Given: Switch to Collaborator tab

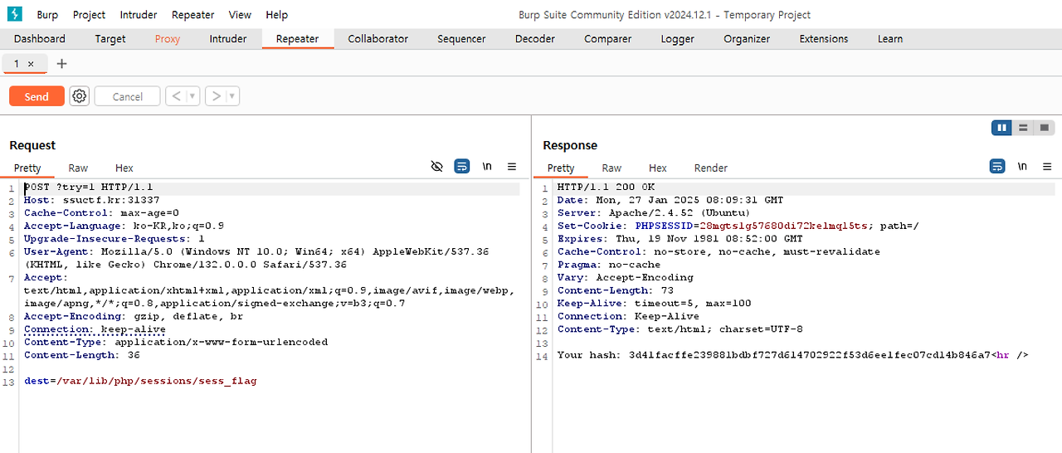Looking at the screenshot, I should point(378,39).
